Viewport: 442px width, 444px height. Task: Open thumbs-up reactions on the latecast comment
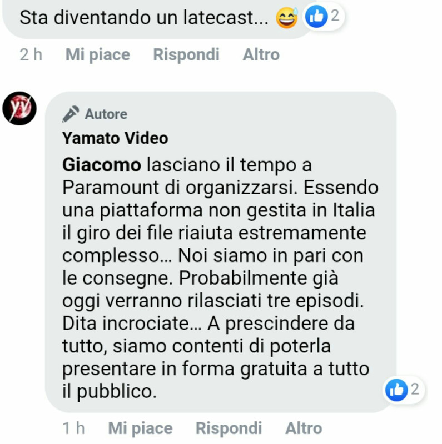(x=316, y=16)
